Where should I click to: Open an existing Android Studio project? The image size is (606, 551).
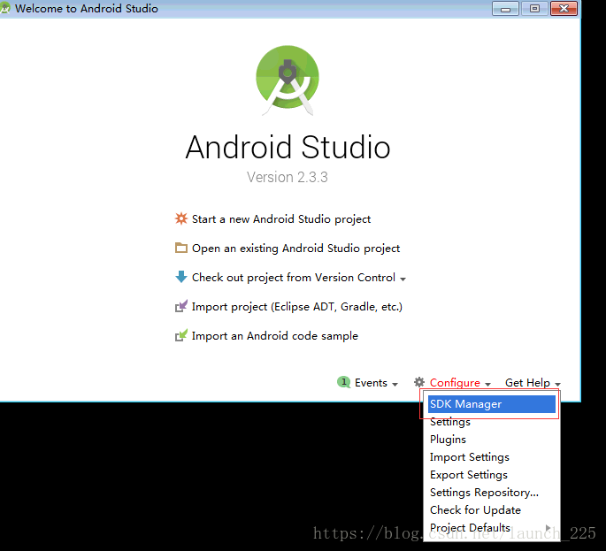pyautogui.click(x=295, y=249)
